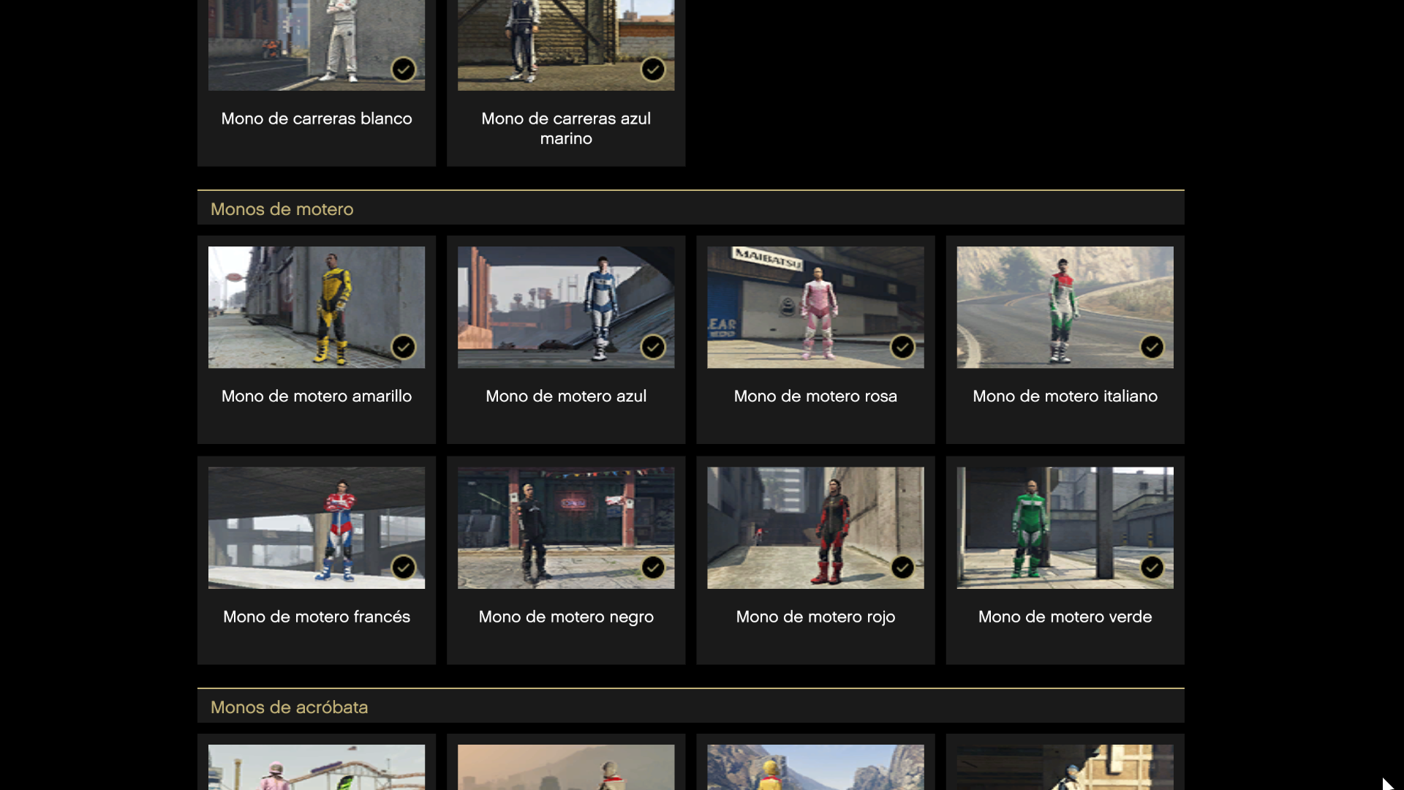Screen dimensions: 1404x790
Task: Click checkmark on Mono de motero francés
Action: 404,568
